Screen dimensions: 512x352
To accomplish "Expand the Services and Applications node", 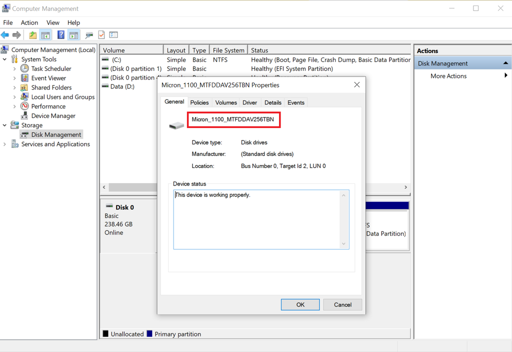I will click(4, 144).
